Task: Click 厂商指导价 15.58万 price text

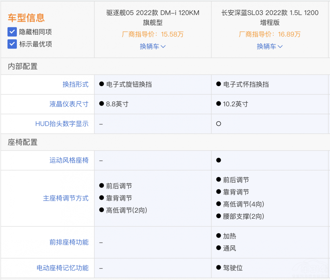Action: (153, 34)
